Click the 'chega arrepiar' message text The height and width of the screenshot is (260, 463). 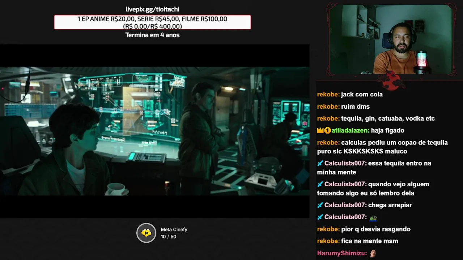pyautogui.click(x=390, y=205)
